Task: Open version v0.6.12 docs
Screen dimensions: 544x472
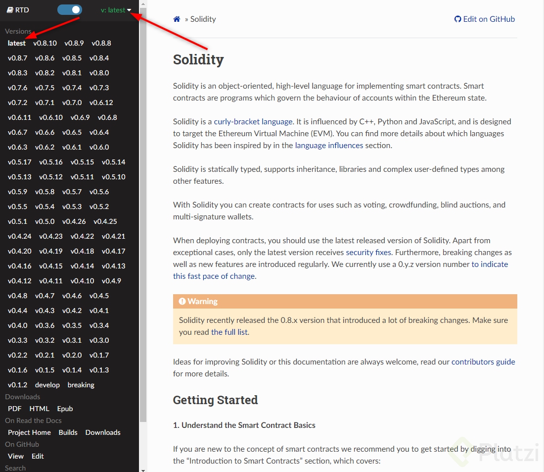Action: (x=101, y=103)
